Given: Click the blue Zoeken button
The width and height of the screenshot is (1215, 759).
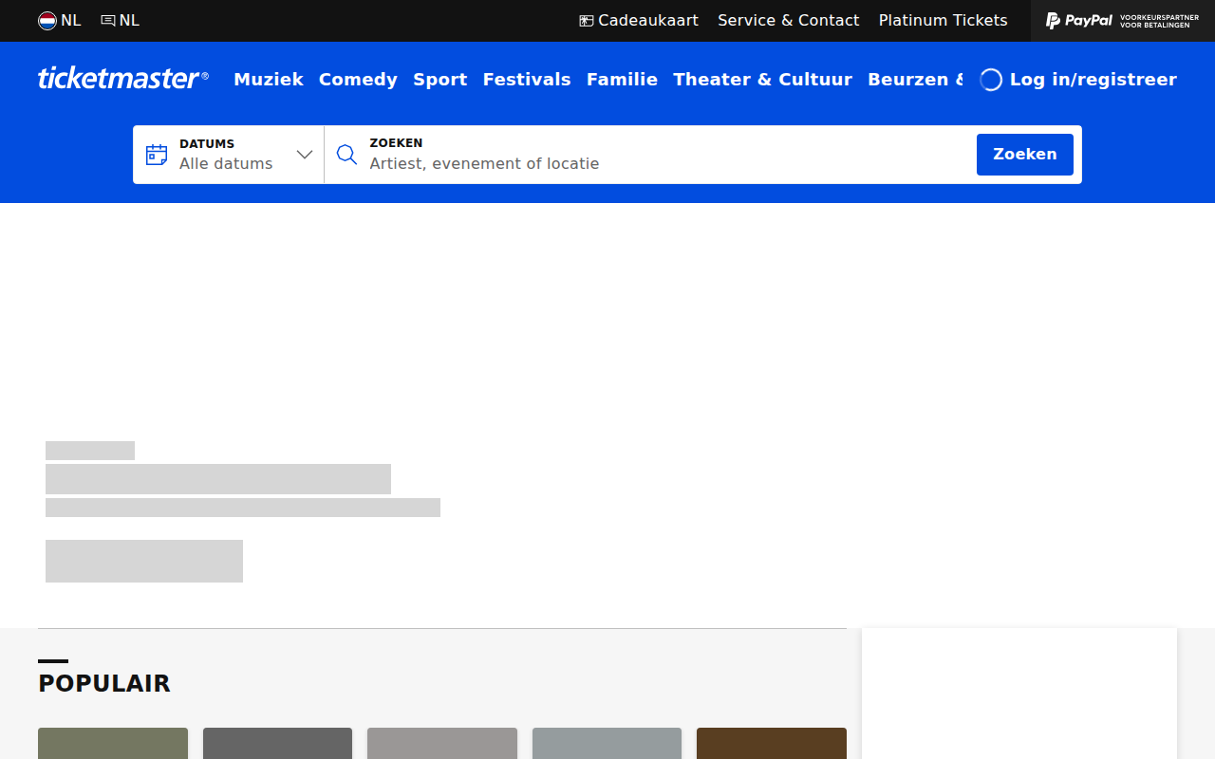Looking at the screenshot, I should pyautogui.click(x=1025, y=155).
